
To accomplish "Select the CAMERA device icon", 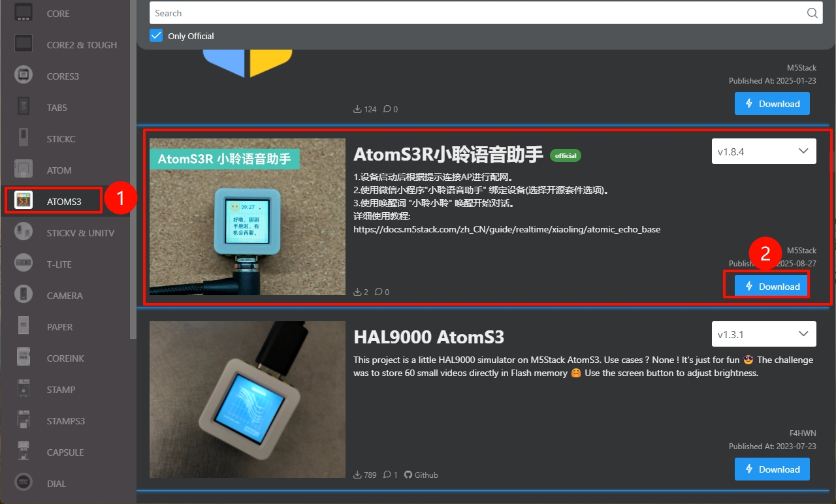I will click(24, 295).
